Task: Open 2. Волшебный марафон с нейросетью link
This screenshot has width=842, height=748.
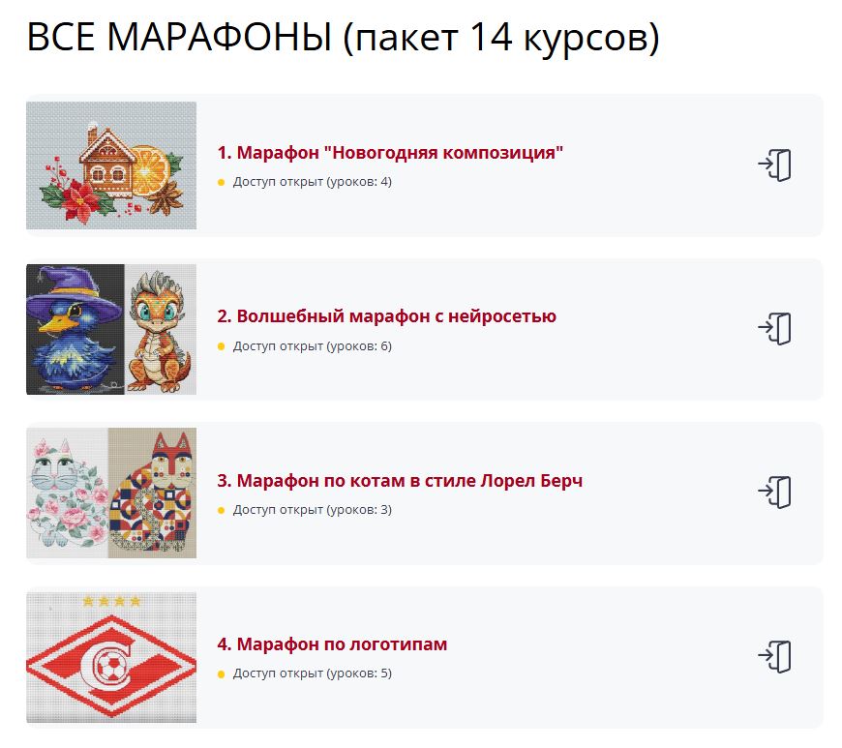Action: [386, 316]
